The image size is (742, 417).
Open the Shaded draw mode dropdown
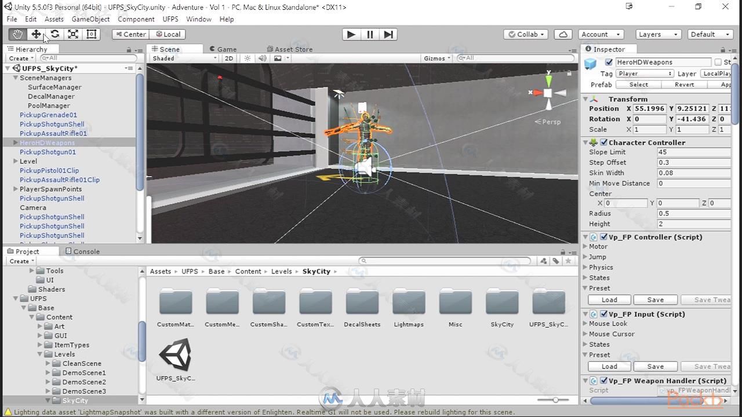pos(184,58)
